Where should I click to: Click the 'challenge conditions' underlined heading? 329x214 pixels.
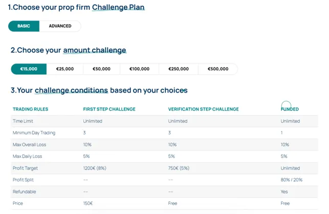(x=71, y=91)
